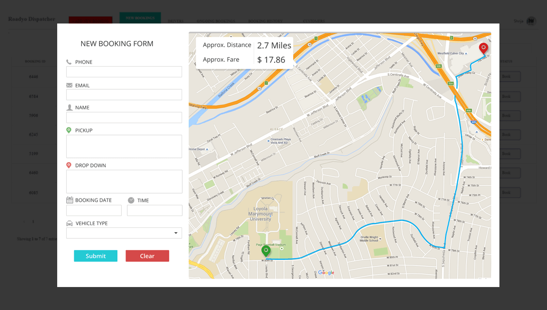The image size is (547, 310).
Task: Focus the NAME input field
Action: (x=124, y=117)
